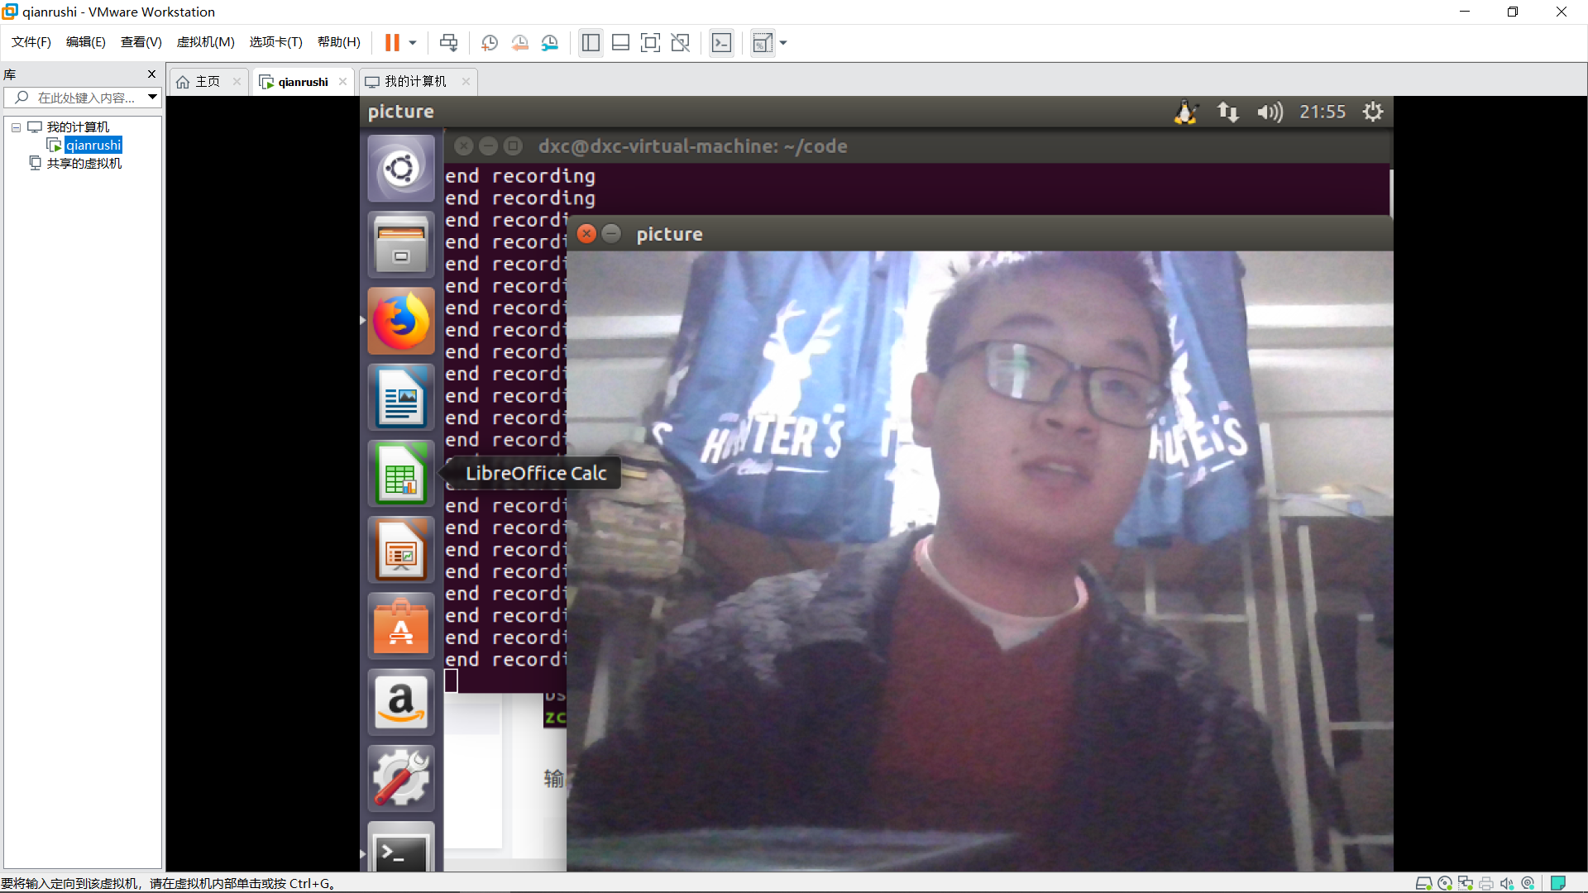Launch Firefox from the Ubuntu dock
Screen dimensions: 1588x893
[401, 322]
